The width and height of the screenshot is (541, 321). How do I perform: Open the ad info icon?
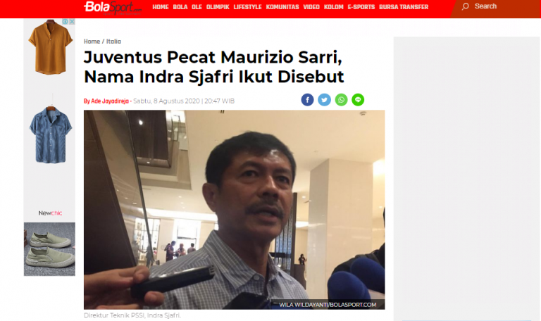tap(65, 21)
